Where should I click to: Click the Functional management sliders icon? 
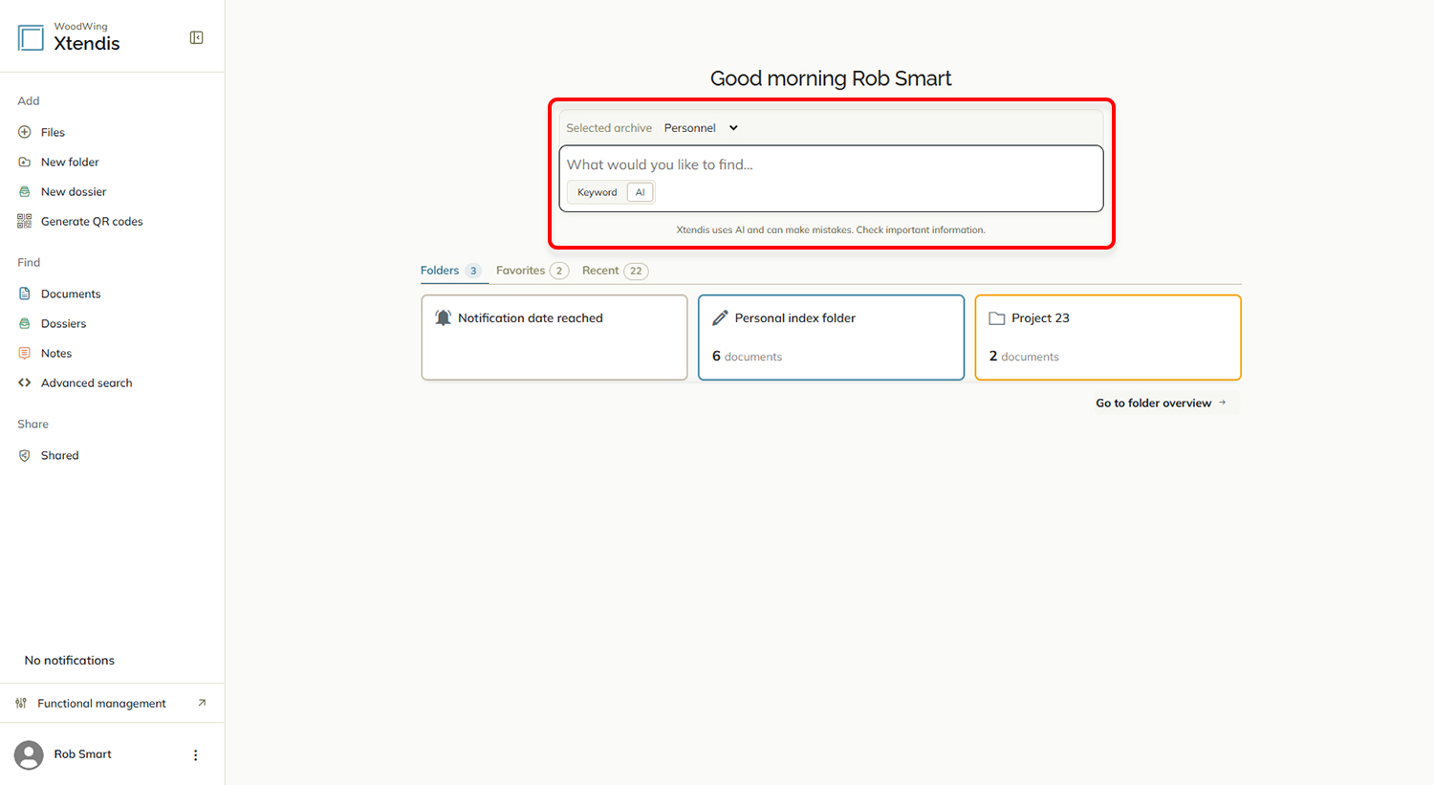pos(21,703)
